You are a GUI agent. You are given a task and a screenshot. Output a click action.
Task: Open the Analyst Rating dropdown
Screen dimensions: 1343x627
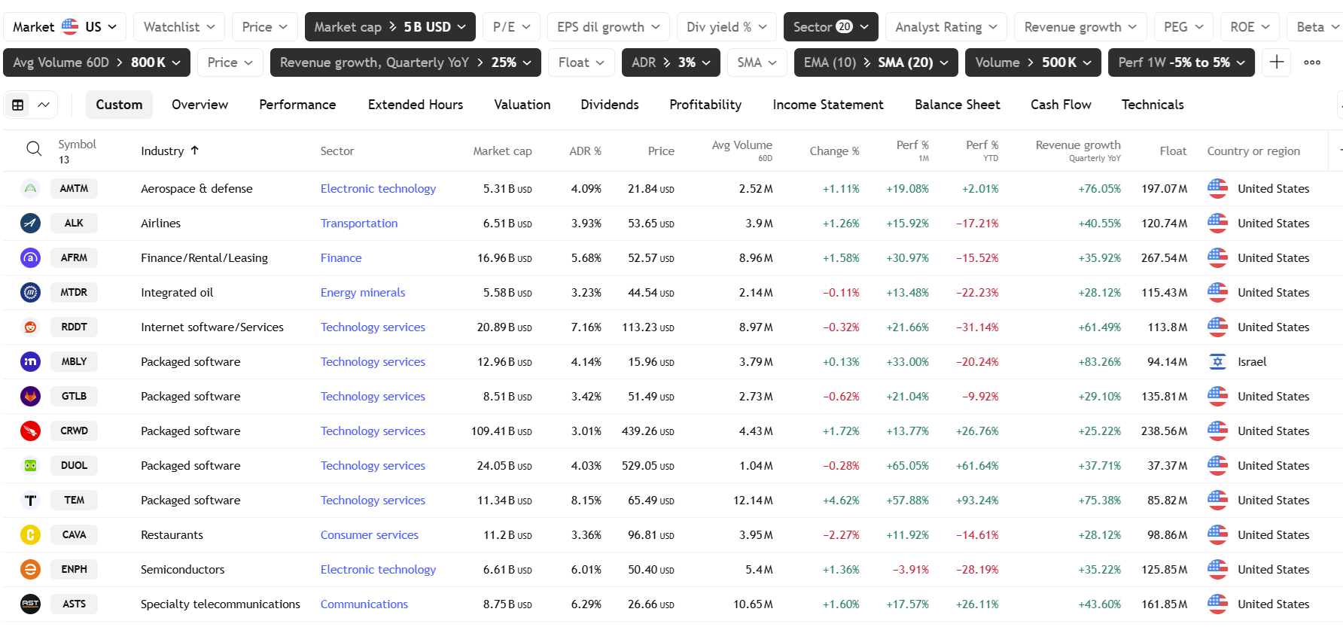point(946,27)
